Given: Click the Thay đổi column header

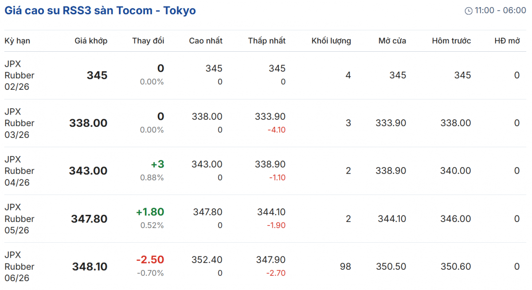Looking at the screenshot, I should [148, 41].
